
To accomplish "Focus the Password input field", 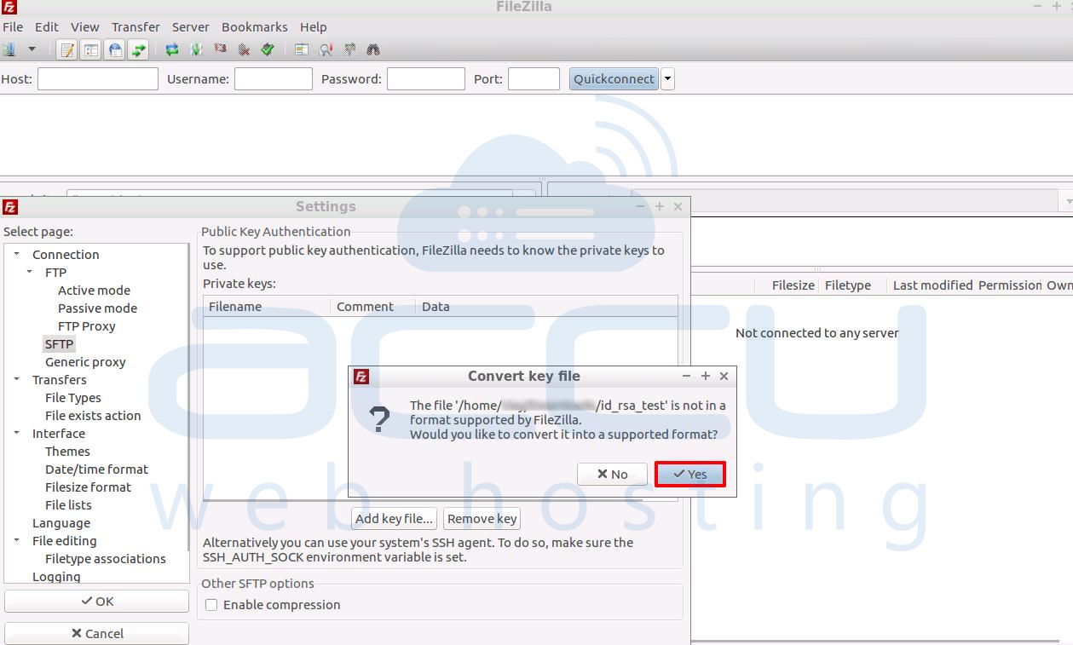I will point(425,79).
